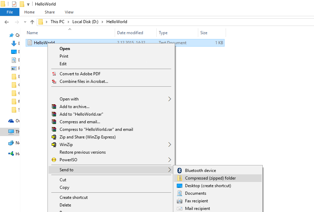
Task: Send to Compressed (zipped) folder
Action: coord(210,178)
